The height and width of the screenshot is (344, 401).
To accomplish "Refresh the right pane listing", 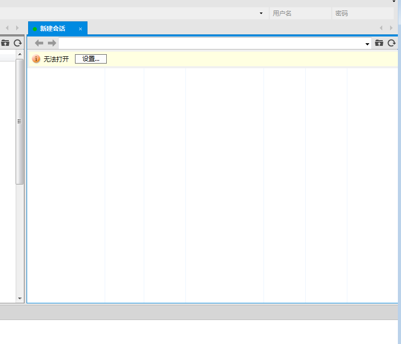I will click(x=392, y=43).
